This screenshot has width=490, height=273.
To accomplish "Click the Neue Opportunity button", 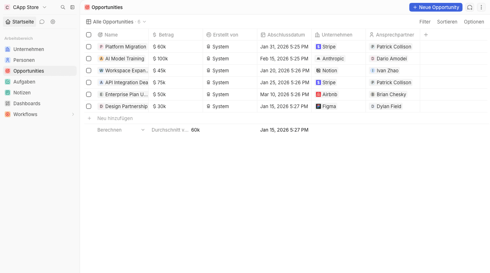I will [436, 7].
